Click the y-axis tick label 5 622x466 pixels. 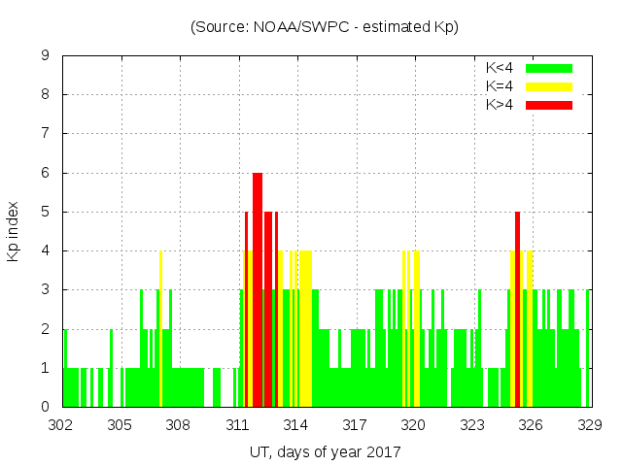click(46, 212)
